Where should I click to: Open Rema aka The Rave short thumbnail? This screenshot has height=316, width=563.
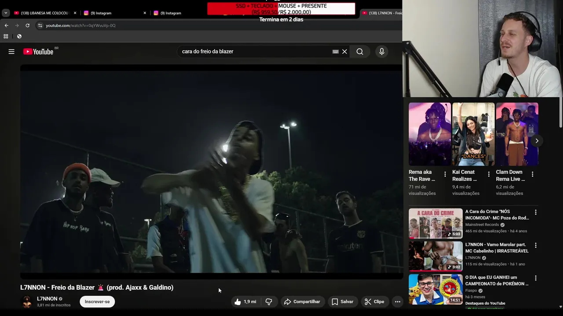(x=430, y=134)
